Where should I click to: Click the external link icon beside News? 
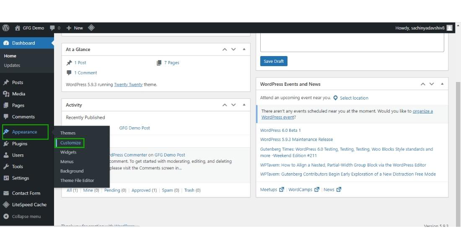tap(339, 190)
